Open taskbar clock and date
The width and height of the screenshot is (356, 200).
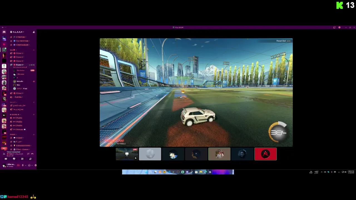351,172
